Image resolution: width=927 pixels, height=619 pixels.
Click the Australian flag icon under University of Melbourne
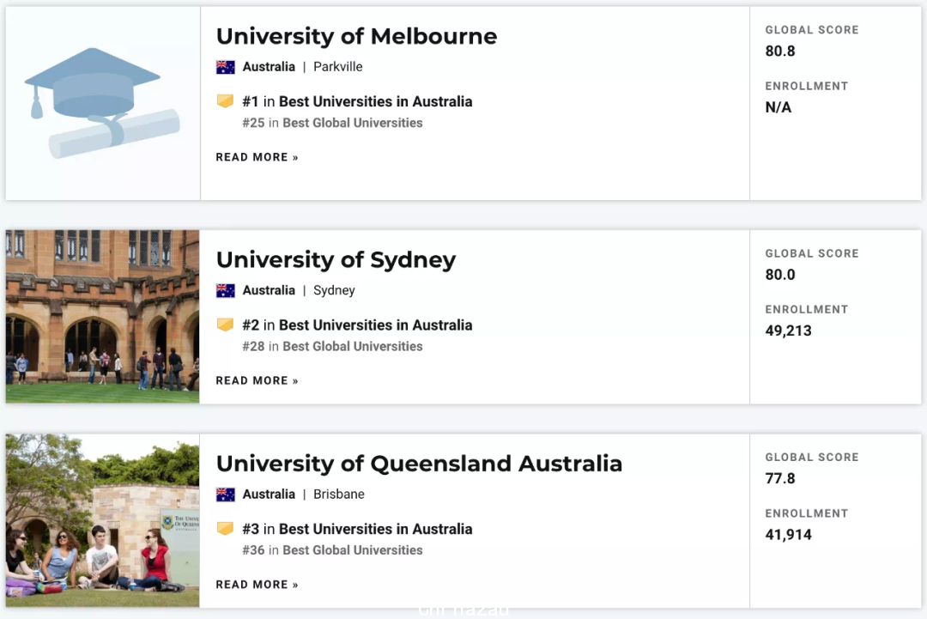tap(225, 67)
